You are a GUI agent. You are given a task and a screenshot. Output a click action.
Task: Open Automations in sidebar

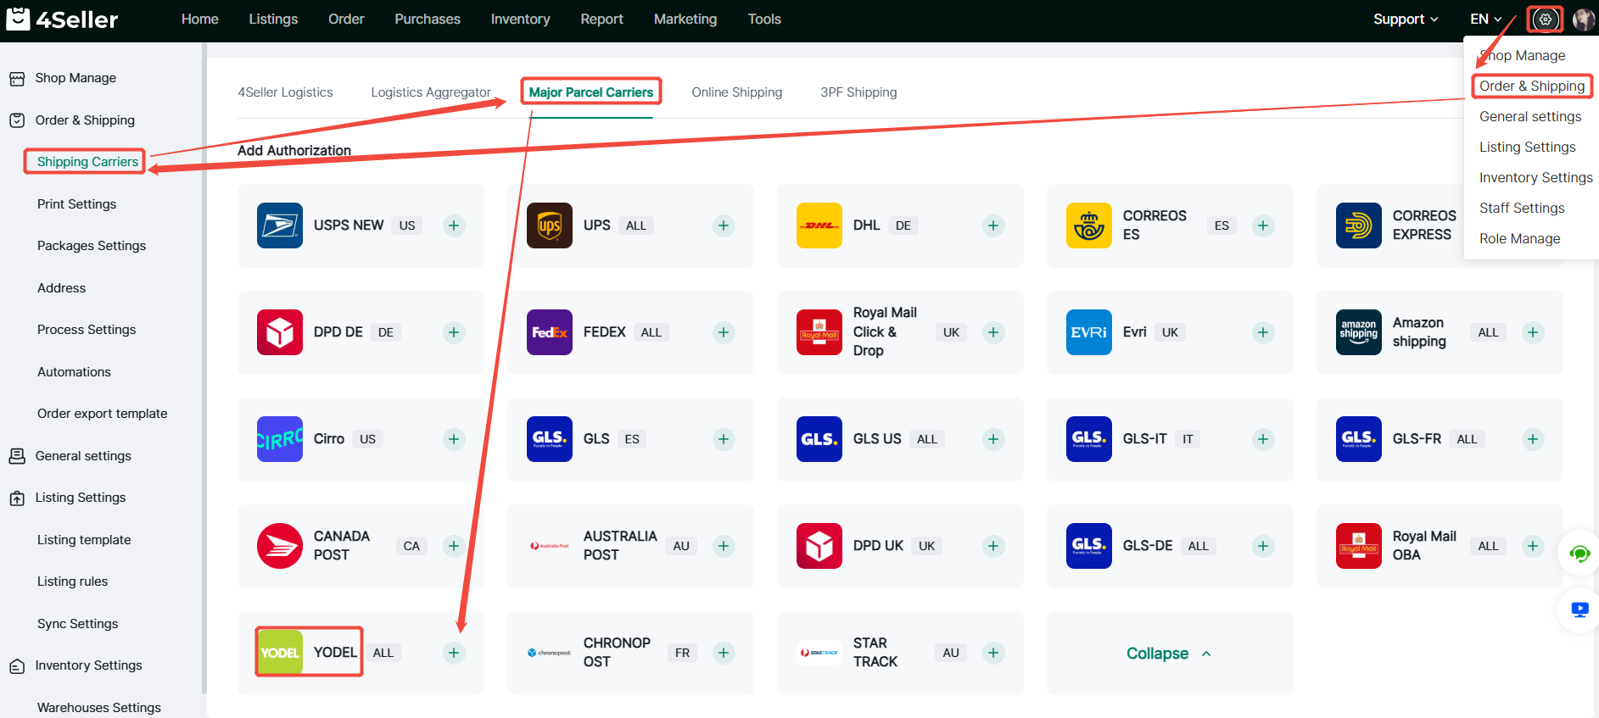point(74,372)
